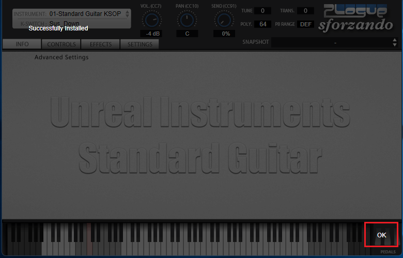Switch to the INFO tab
The height and width of the screenshot is (258, 403).
22,44
